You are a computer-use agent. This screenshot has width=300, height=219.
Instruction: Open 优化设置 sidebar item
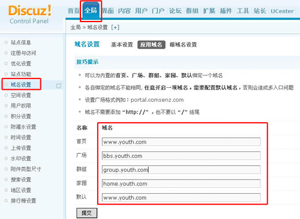coord(21,63)
